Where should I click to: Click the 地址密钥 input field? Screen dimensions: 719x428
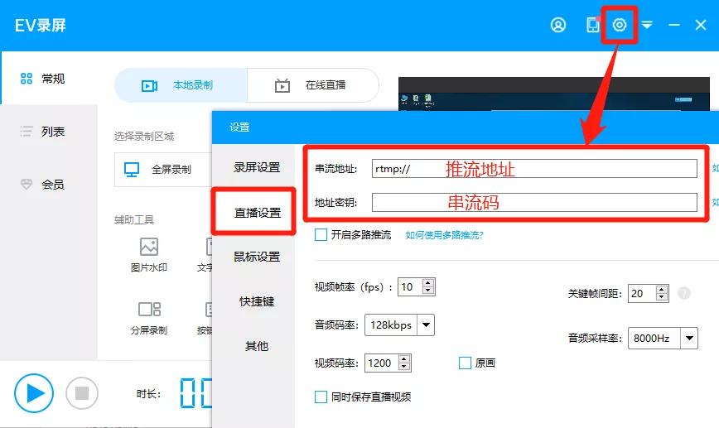click(x=534, y=203)
